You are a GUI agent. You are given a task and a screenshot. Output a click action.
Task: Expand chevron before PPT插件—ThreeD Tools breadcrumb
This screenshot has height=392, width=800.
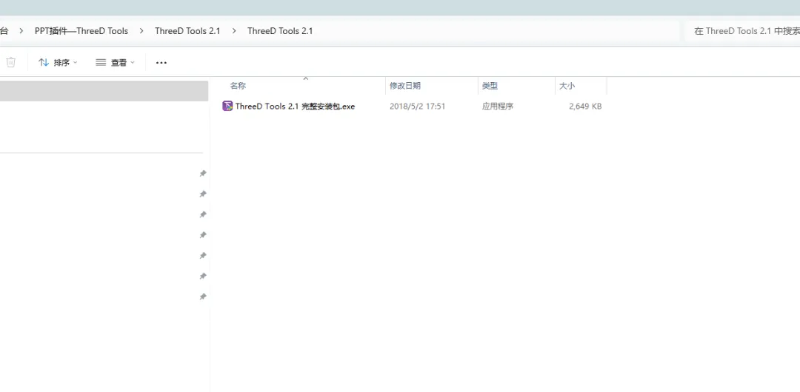pos(21,30)
